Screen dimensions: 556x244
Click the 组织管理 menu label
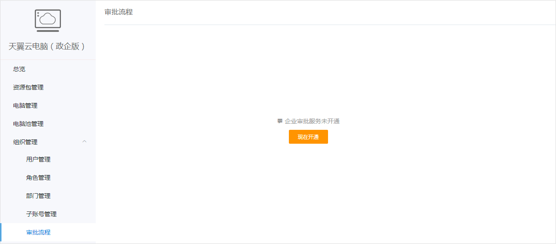(25, 142)
